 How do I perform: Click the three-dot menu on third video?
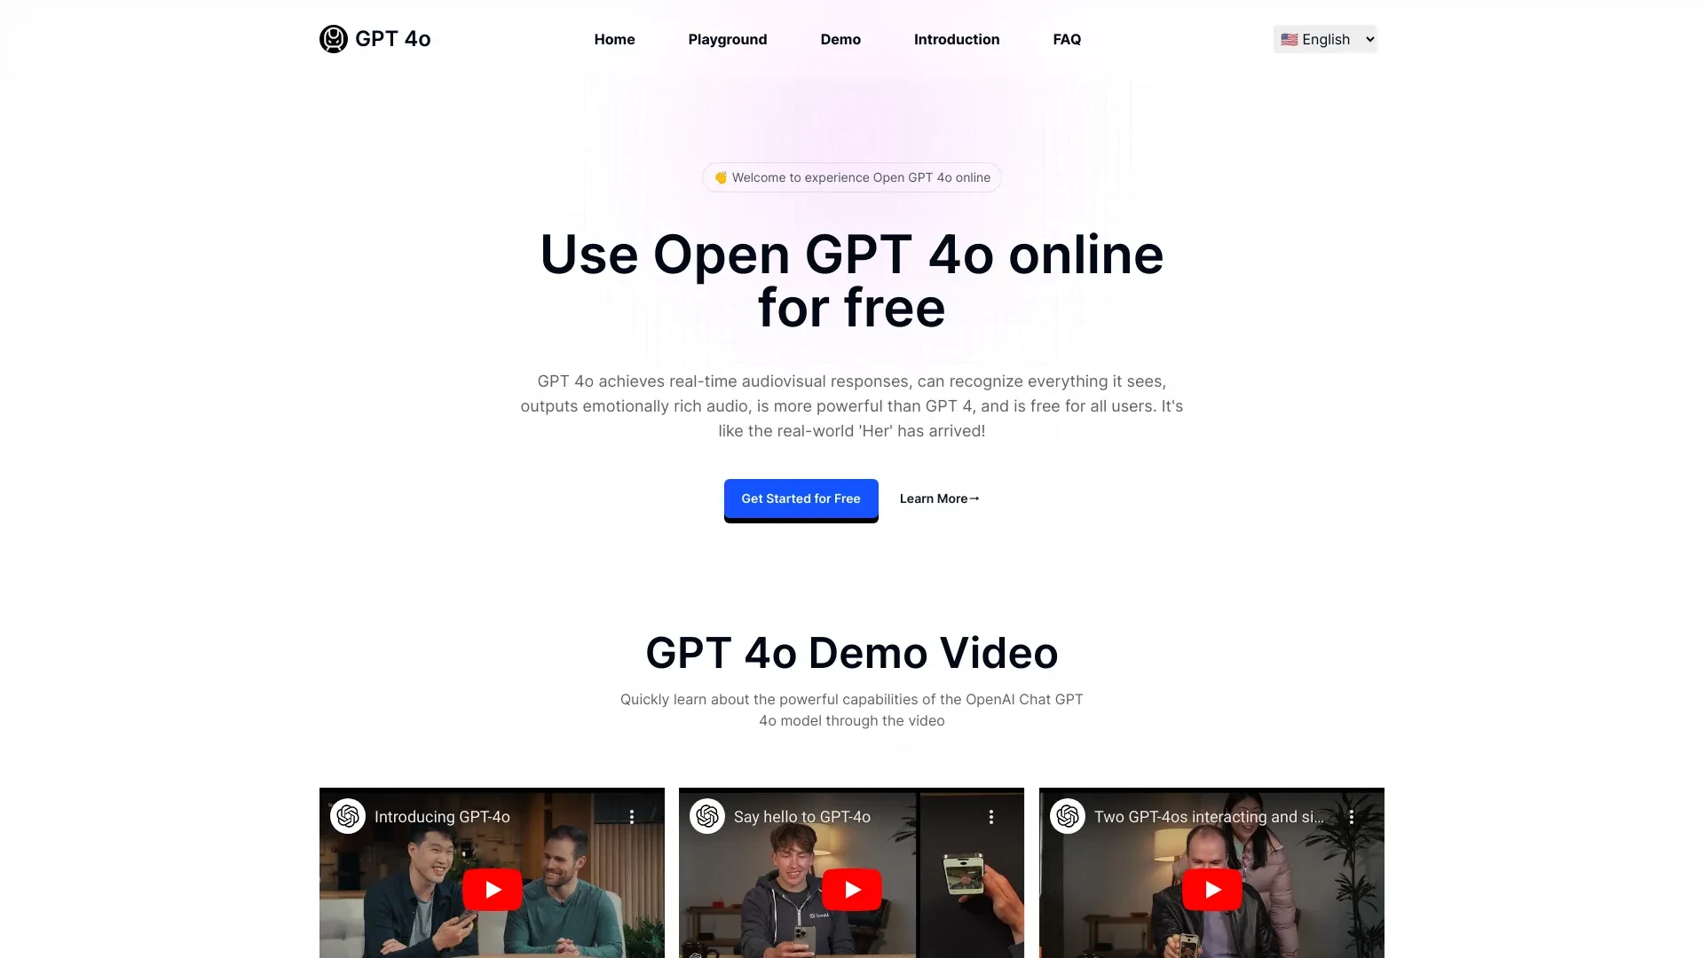coord(1352,815)
